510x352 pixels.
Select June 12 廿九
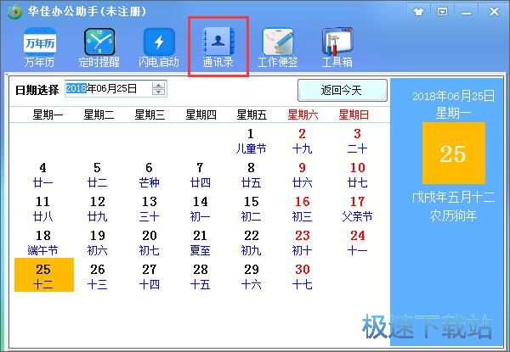pyautogui.click(x=97, y=209)
